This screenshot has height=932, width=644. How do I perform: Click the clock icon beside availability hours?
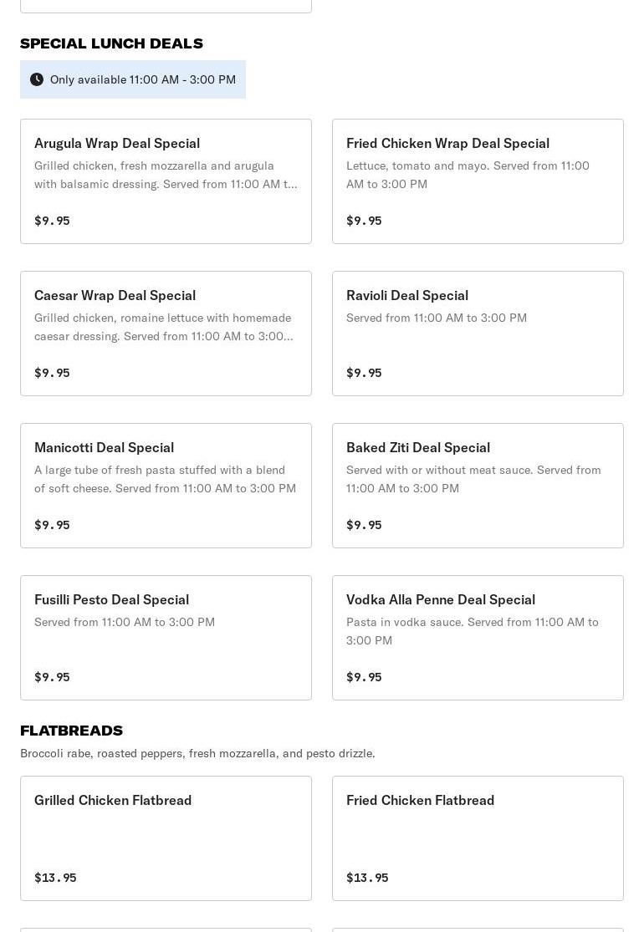[37, 79]
